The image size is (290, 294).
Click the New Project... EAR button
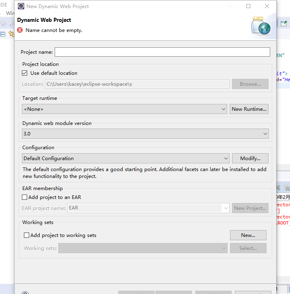click(250, 208)
